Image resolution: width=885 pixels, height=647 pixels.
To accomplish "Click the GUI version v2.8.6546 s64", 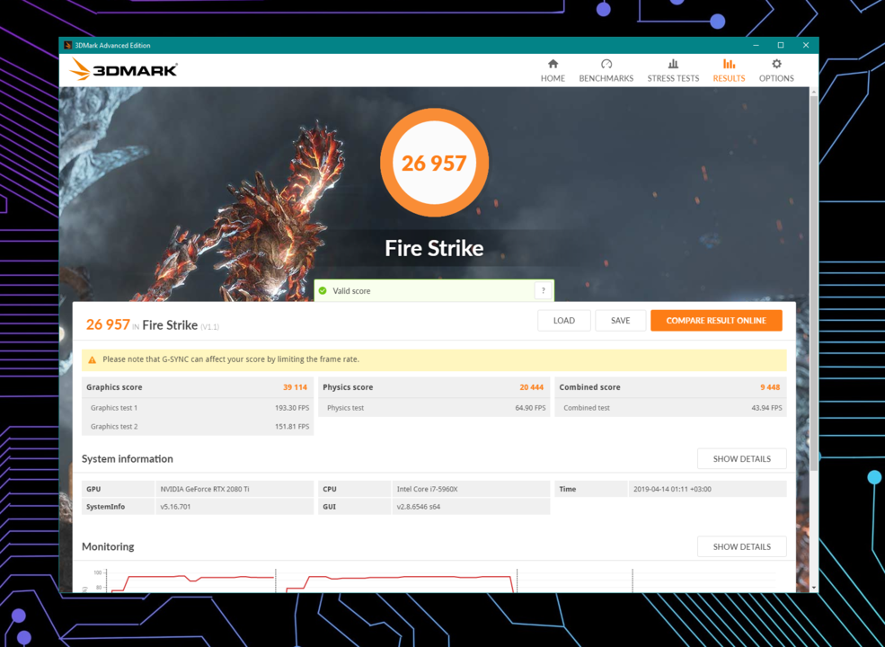I will 418,507.
